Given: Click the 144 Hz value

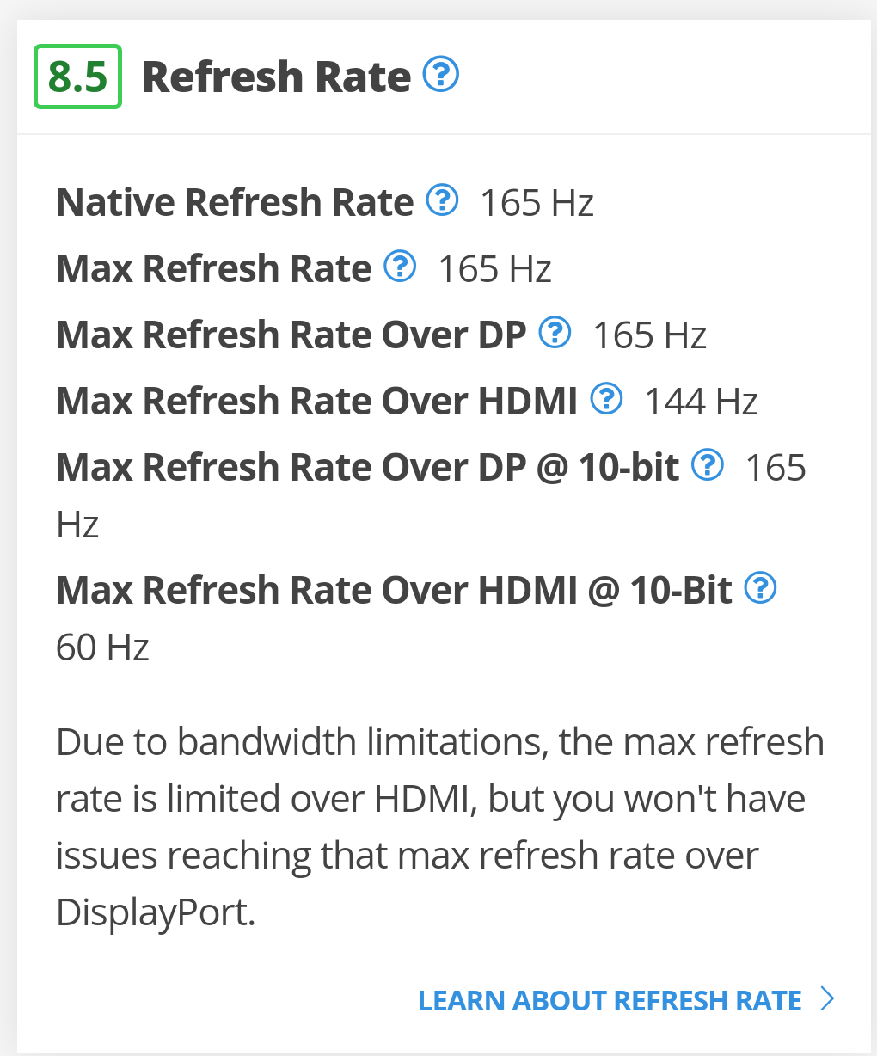Looking at the screenshot, I should (x=701, y=401).
